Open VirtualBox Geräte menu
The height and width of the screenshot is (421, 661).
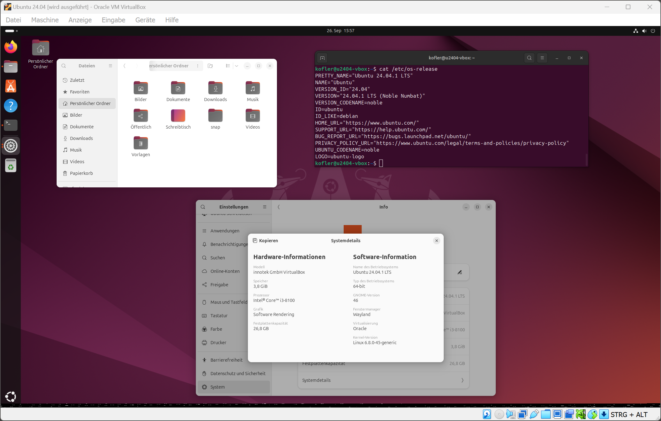145,20
